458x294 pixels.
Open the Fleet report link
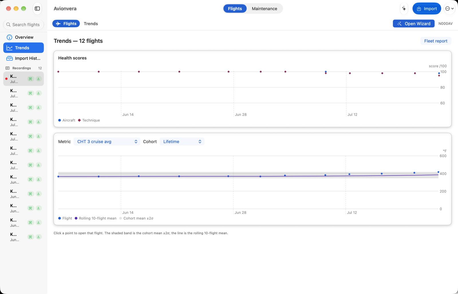(436, 41)
